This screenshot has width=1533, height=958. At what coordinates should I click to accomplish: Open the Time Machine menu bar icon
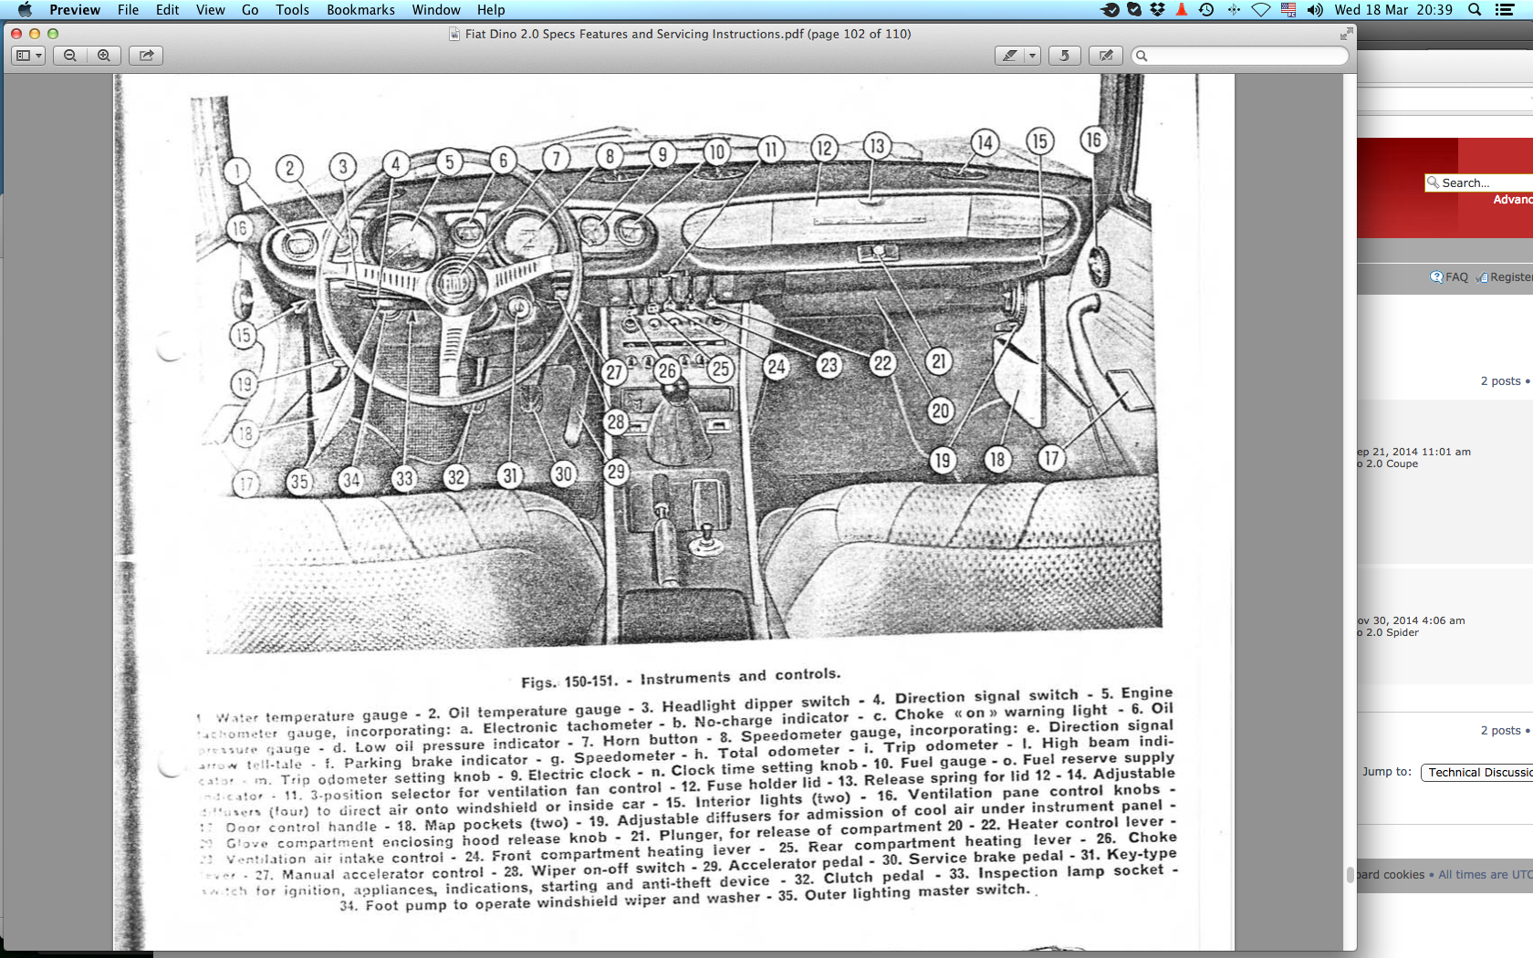pos(1206,10)
